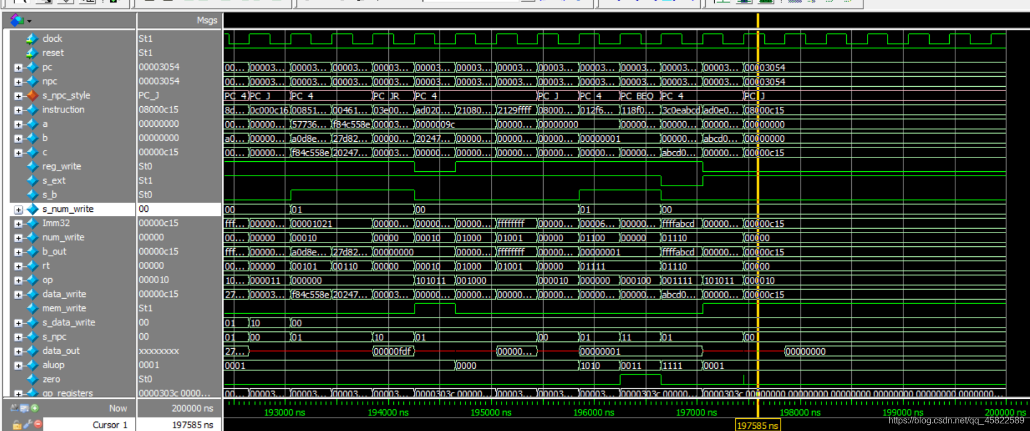Click the op value 000010
The image size is (1030, 431).
(x=154, y=280)
